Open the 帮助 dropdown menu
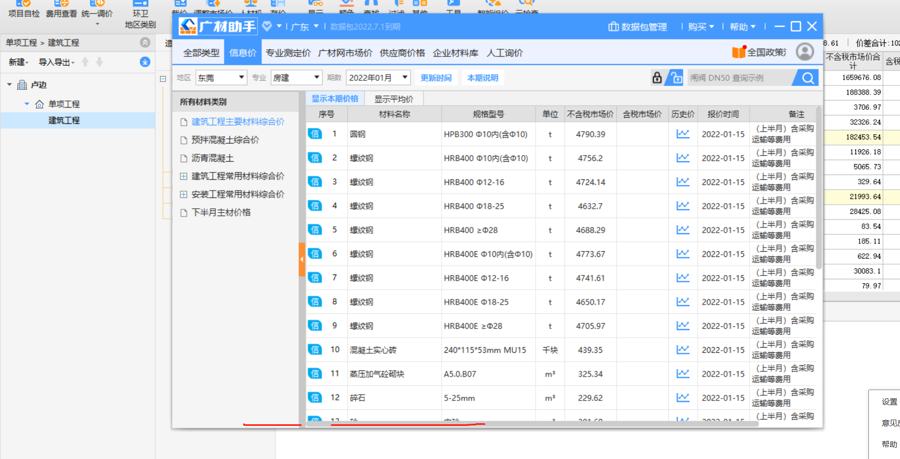This screenshot has width=900, height=459. point(742,26)
